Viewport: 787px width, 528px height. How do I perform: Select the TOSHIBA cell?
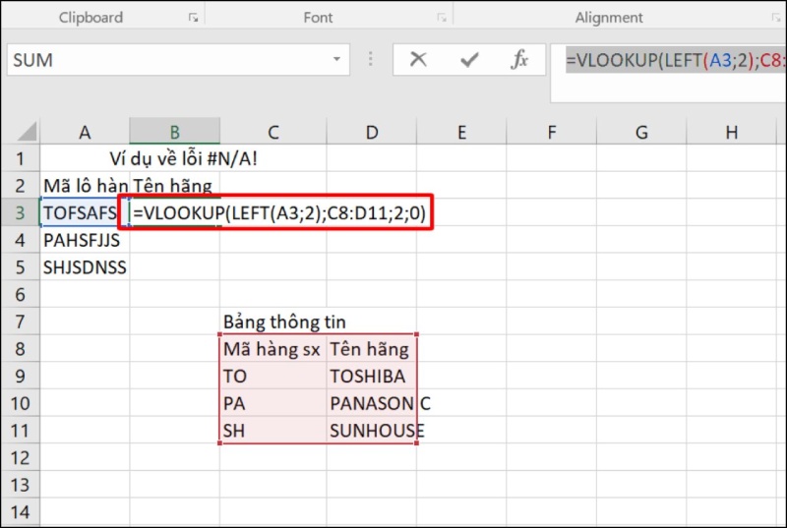pos(372,376)
